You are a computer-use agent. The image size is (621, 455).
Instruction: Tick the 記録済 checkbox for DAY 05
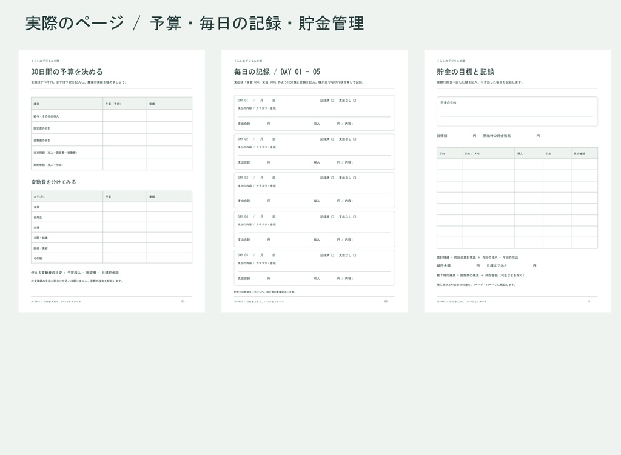click(333, 255)
